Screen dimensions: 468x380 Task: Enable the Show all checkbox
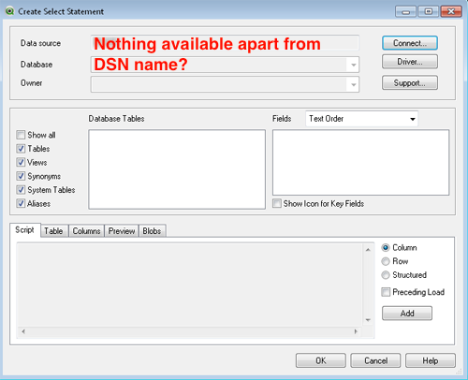(x=21, y=135)
